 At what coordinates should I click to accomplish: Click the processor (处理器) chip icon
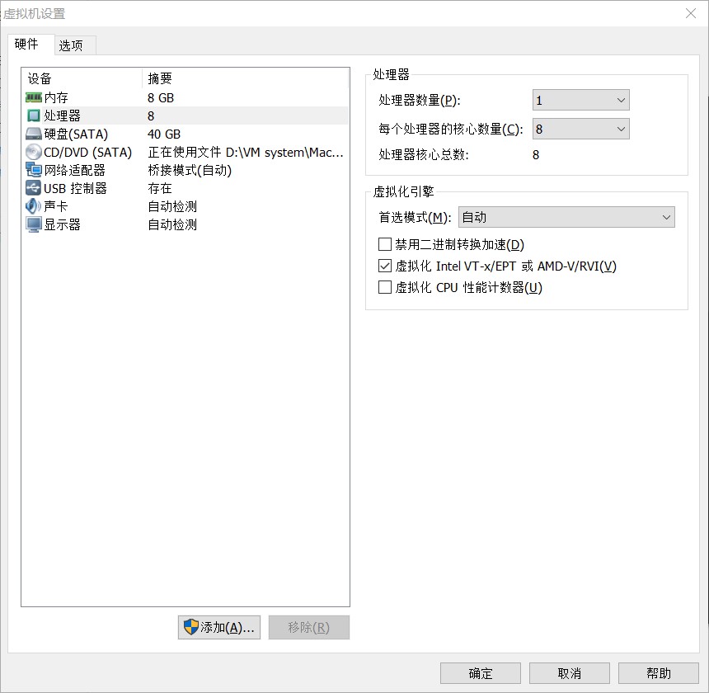click(x=34, y=115)
